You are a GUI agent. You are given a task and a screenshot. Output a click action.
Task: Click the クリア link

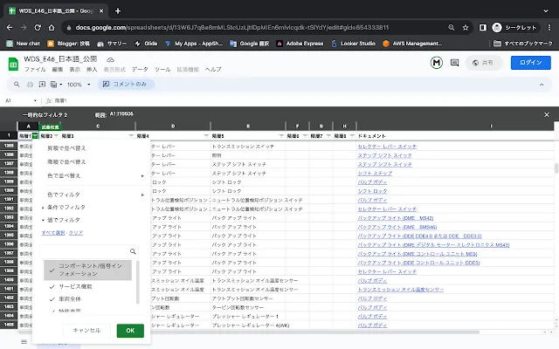coord(76,233)
